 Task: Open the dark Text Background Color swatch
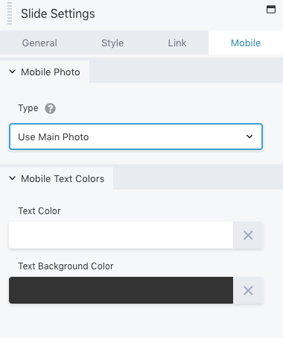click(121, 290)
